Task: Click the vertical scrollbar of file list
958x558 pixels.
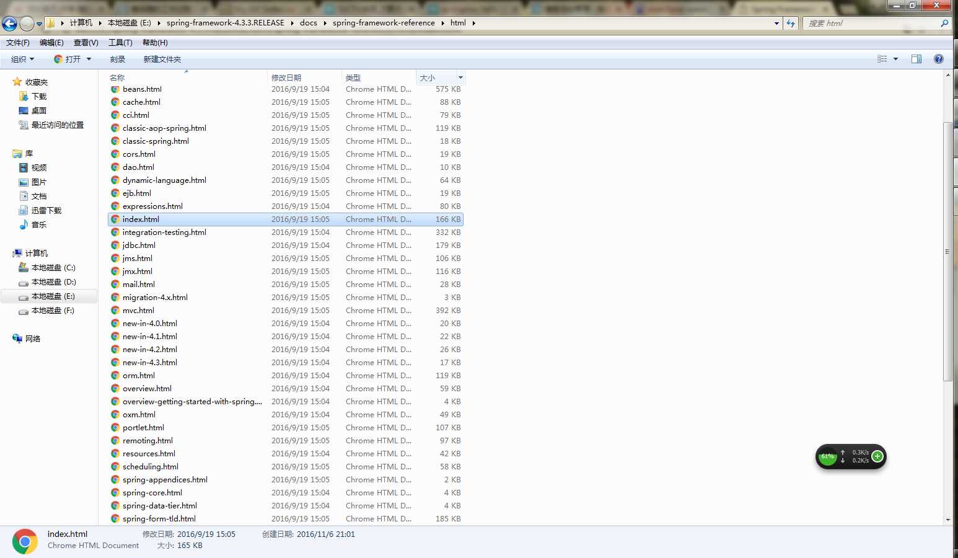Action: pyautogui.click(x=947, y=251)
